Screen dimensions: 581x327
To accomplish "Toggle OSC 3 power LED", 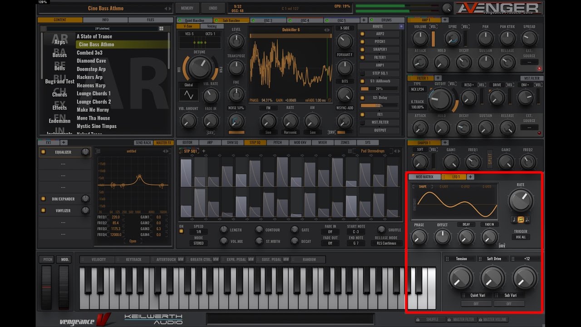I will tap(254, 20).
